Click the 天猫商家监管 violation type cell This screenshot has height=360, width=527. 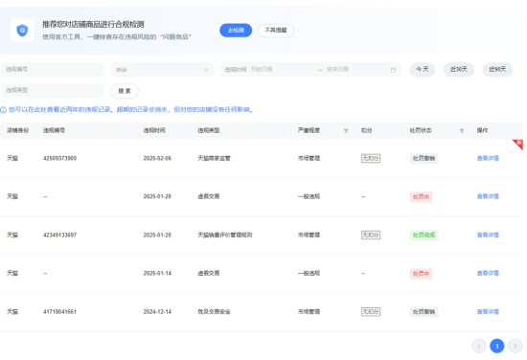(214, 158)
